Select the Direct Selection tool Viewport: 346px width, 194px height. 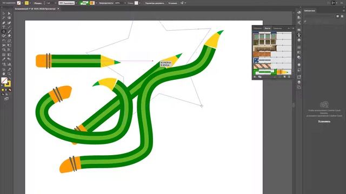tap(9, 13)
